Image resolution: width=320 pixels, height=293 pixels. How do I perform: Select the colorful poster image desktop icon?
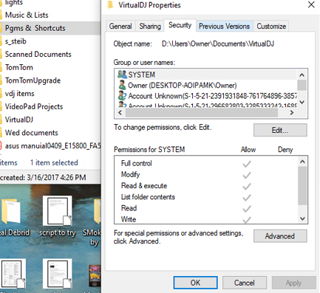click(x=95, y=276)
